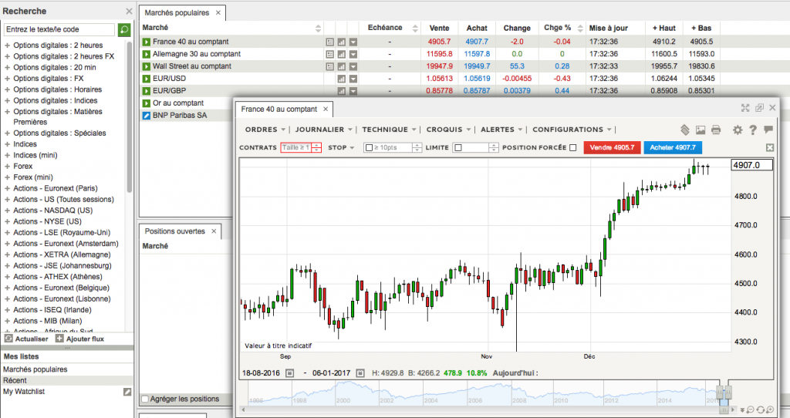
Task: Tick the Limite checkbox
Action: [x=458, y=147]
